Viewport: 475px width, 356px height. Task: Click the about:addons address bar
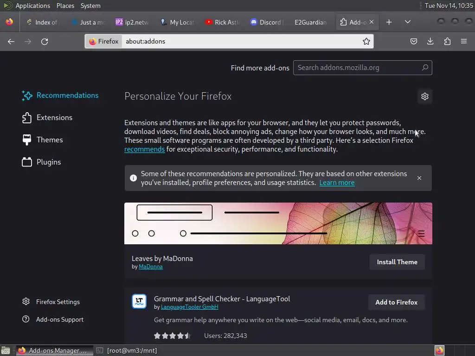pos(242,41)
